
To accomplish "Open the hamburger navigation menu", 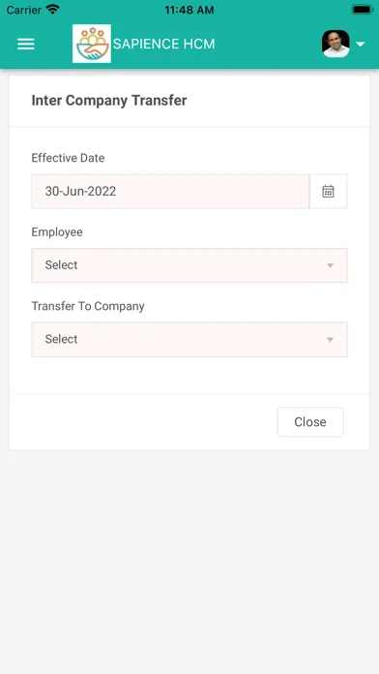I will [26, 44].
